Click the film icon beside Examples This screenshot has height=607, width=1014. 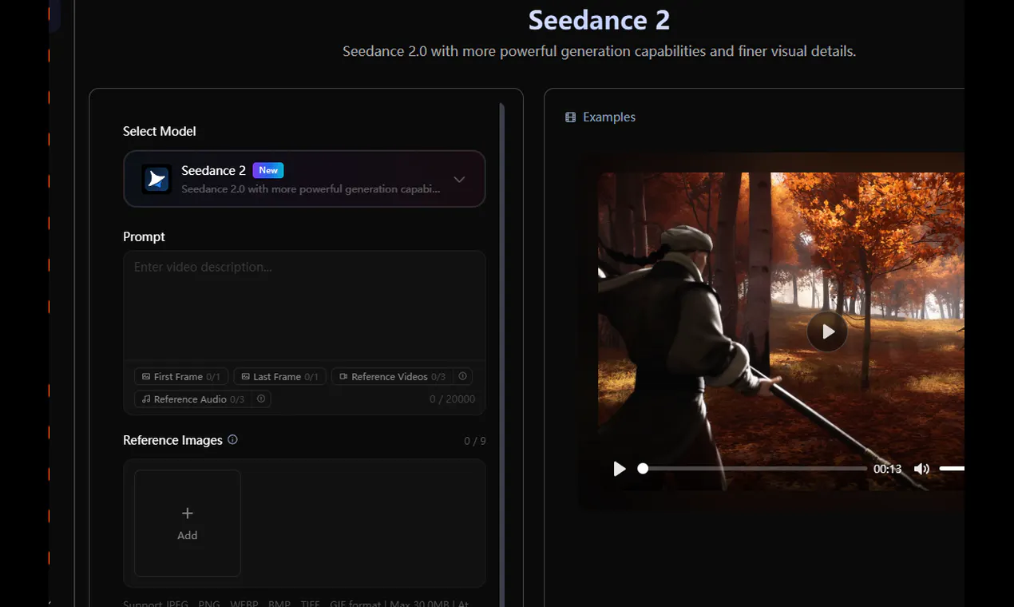click(x=570, y=117)
